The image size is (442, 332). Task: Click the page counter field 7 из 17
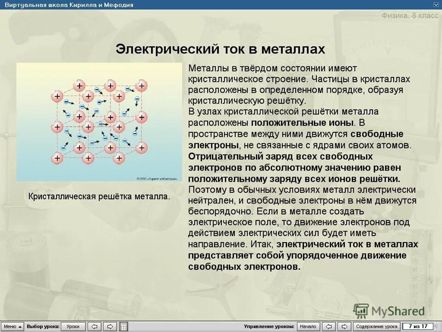pos(418,326)
